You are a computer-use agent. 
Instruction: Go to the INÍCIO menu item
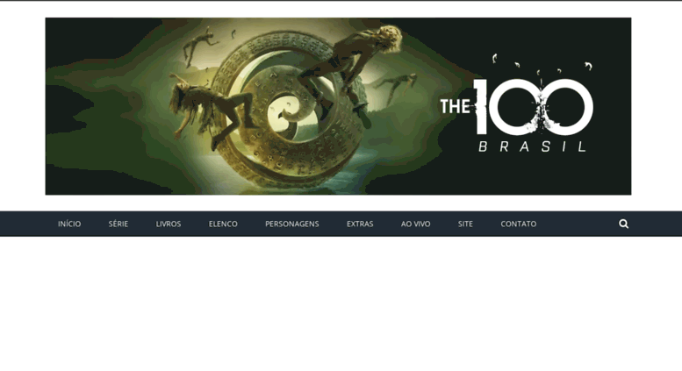(x=69, y=224)
